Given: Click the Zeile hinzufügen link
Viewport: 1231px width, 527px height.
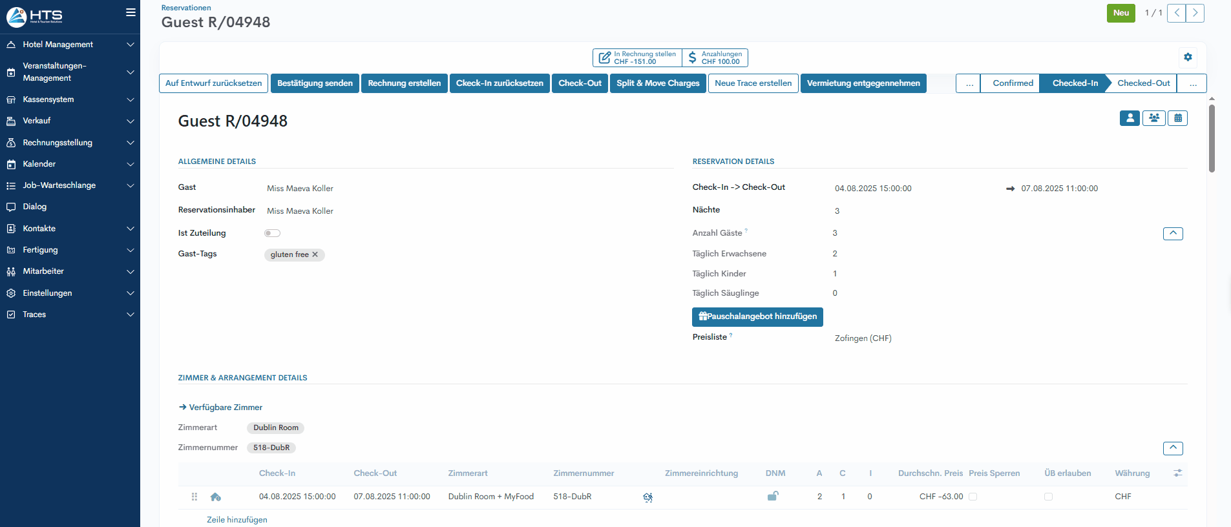Looking at the screenshot, I should coord(237,520).
